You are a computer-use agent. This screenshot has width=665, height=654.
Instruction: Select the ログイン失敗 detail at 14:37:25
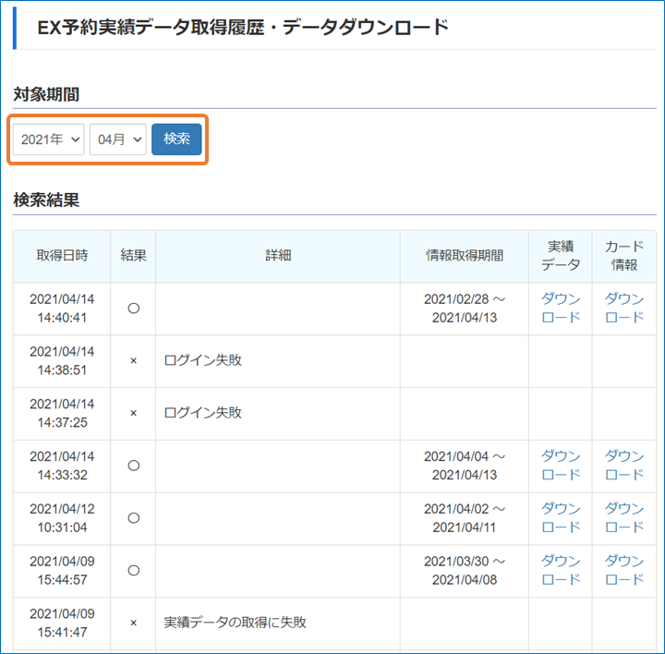(x=202, y=413)
